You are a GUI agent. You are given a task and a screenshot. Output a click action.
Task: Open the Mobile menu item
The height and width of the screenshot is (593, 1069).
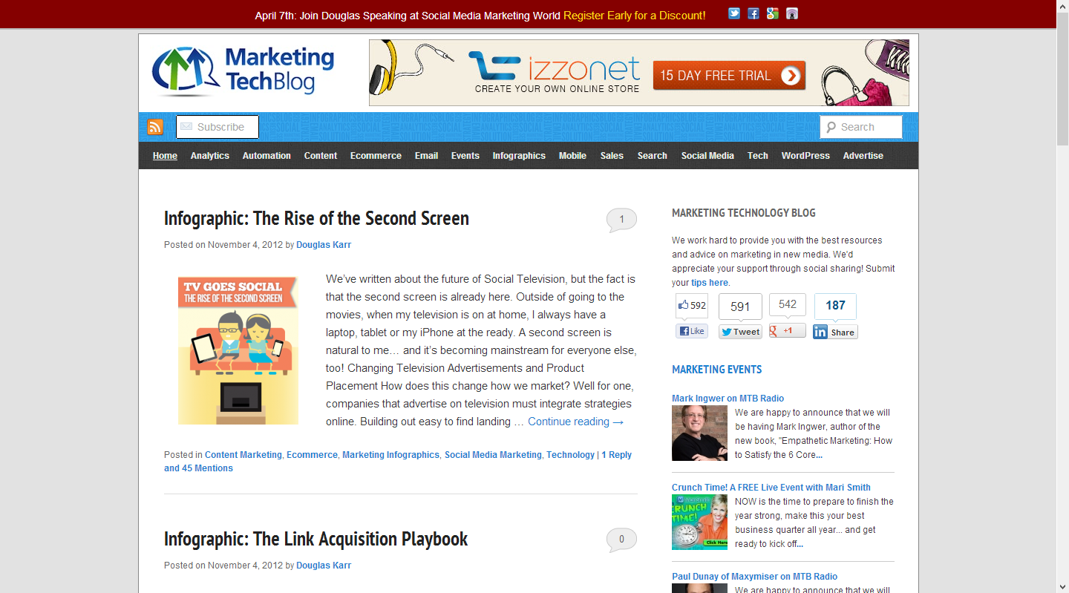pyautogui.click(x=572, y=156)
